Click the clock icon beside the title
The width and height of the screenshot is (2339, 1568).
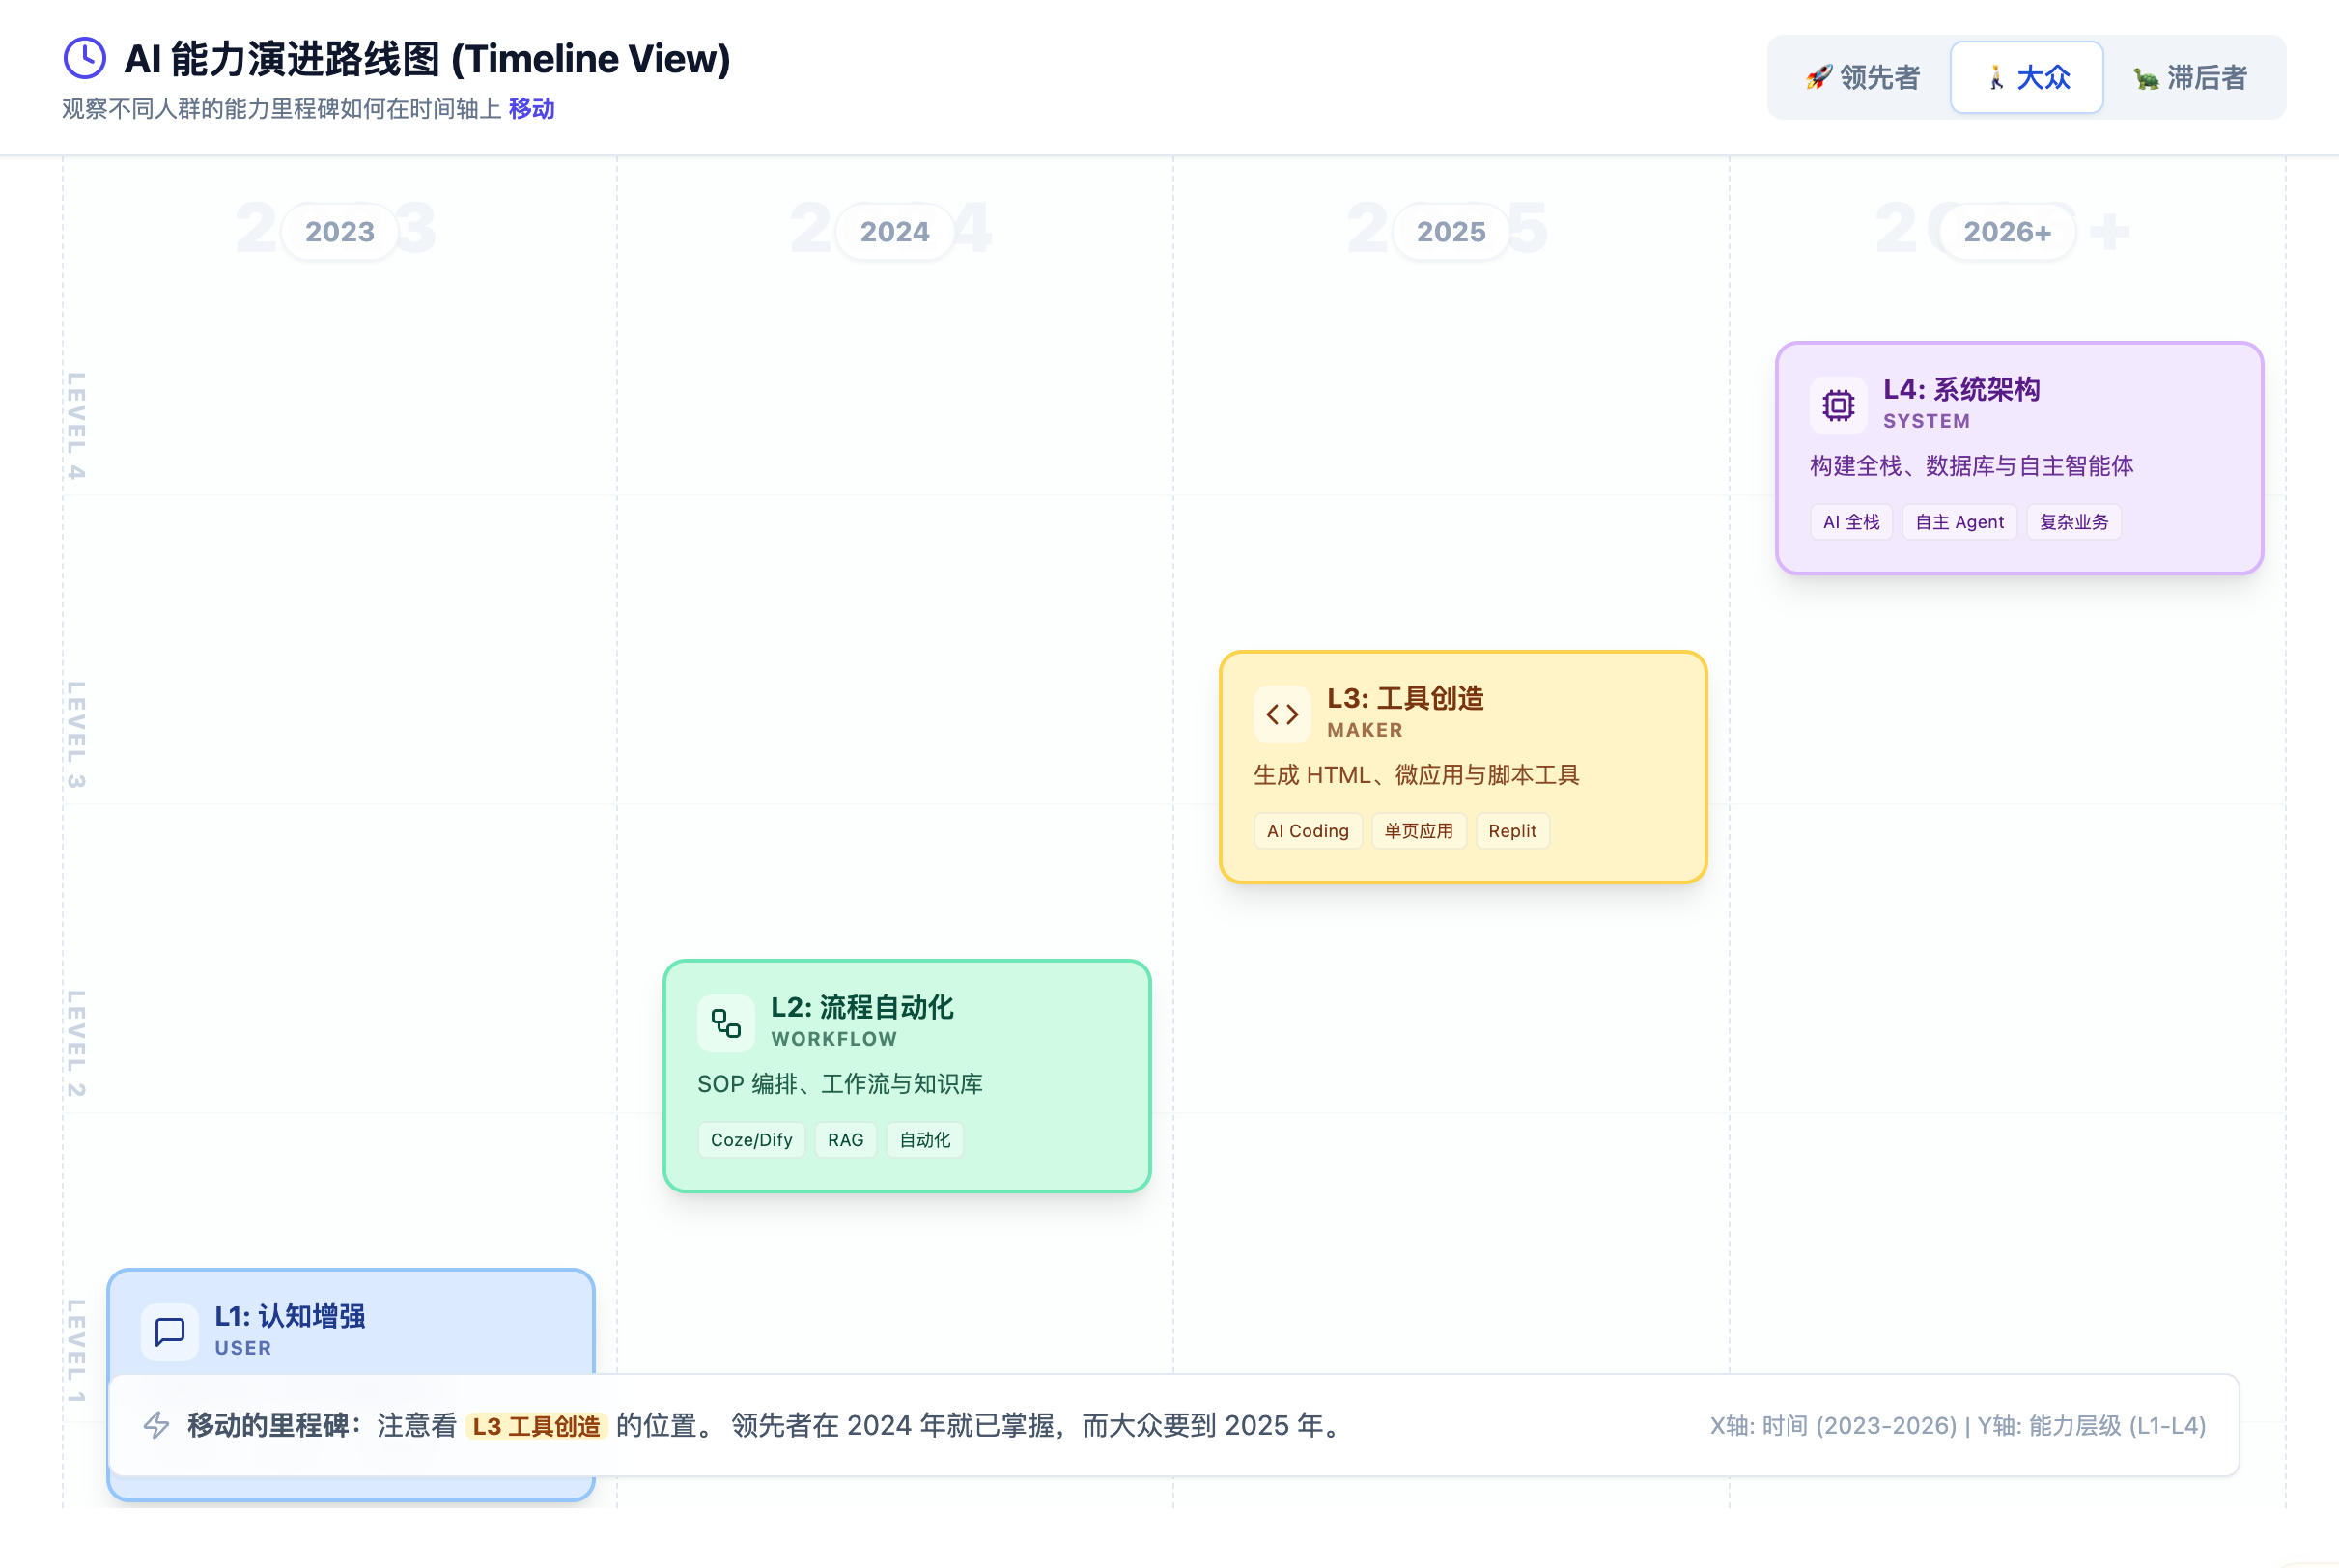pos(85,58)
